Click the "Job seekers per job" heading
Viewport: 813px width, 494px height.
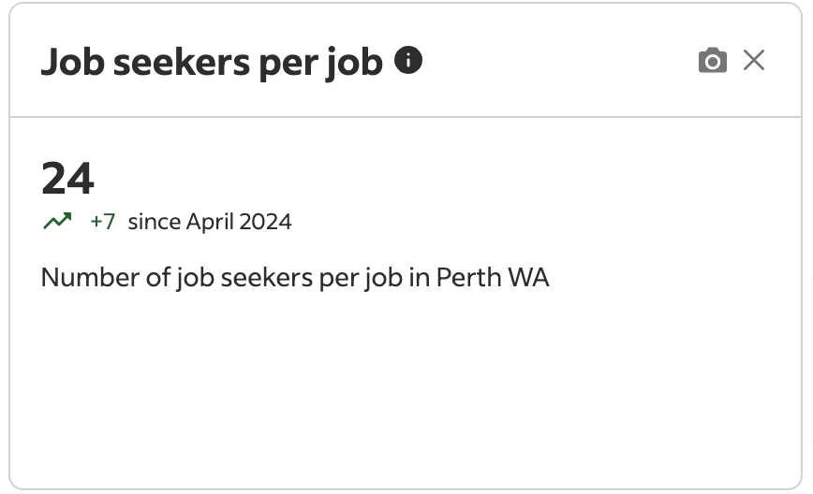point(212,63)
